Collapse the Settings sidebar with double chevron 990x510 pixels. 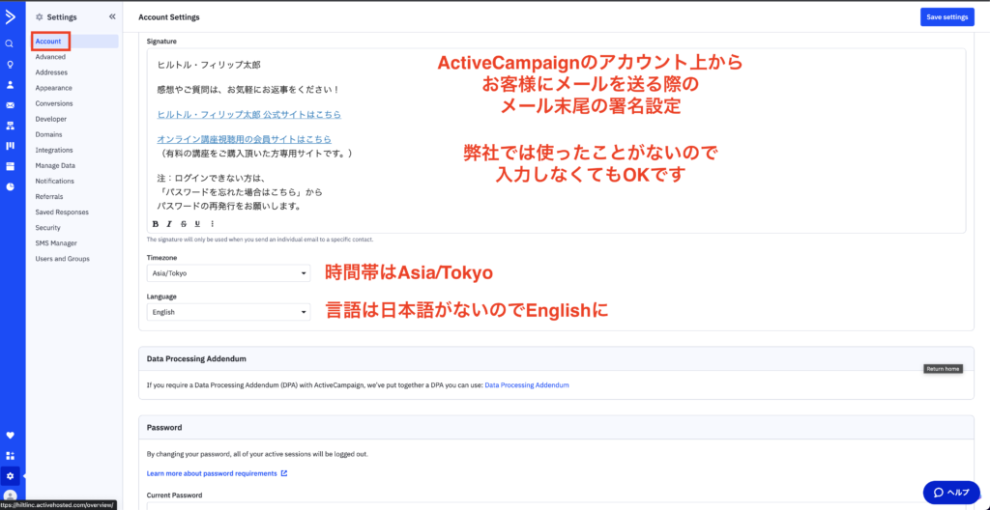112,17
